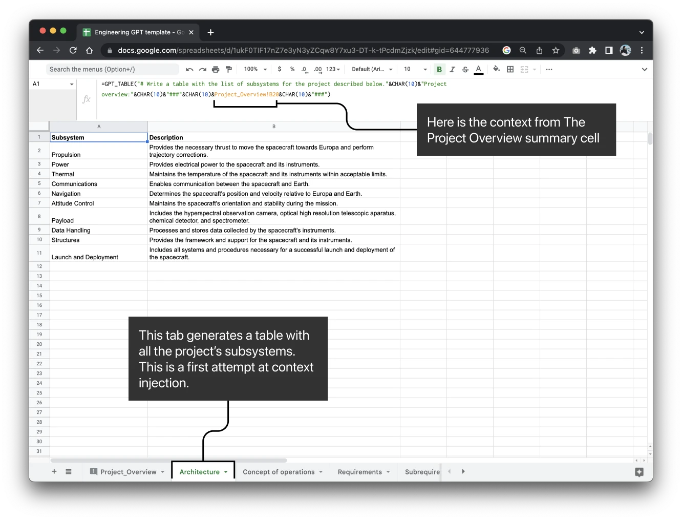The width and height of the screenshot is (682, 520).
Task: Format as percent
Action: pyautogui.click(x=292, y=69)
